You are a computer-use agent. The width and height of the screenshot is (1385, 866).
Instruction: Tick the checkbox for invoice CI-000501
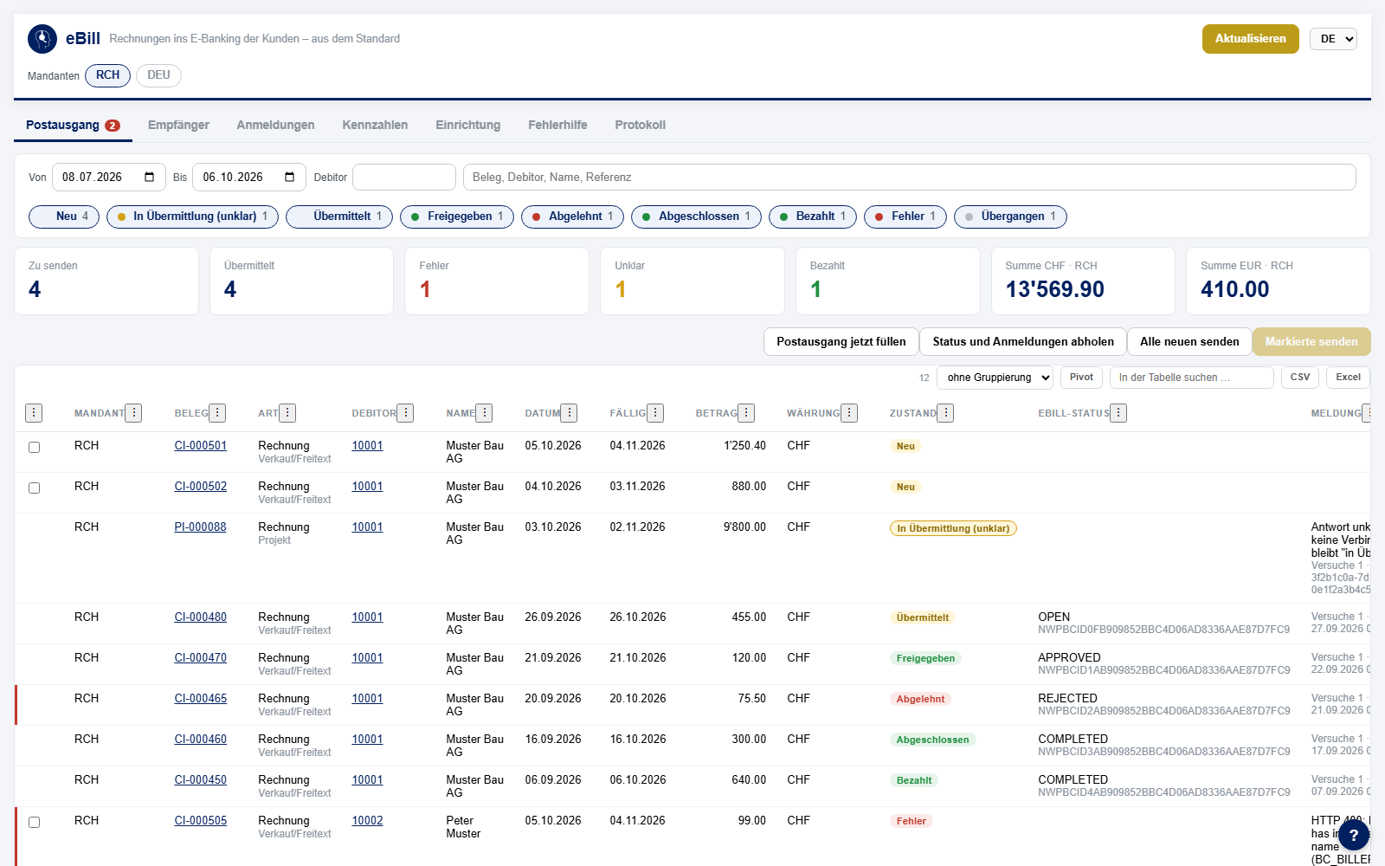[x=34, y=447]
